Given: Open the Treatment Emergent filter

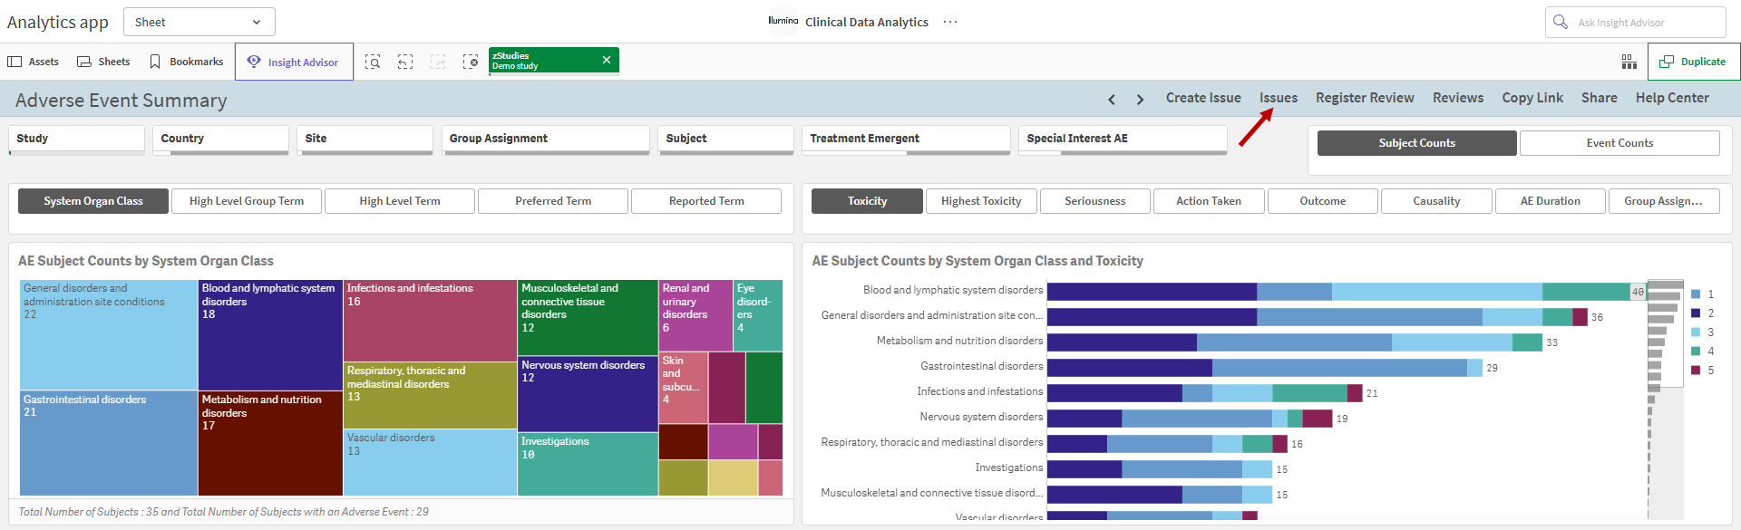Looking at the screenshot, I should pos(906,140).
